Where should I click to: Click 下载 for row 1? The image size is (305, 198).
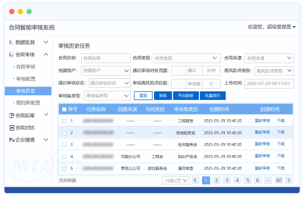click(x=280, y=121)
